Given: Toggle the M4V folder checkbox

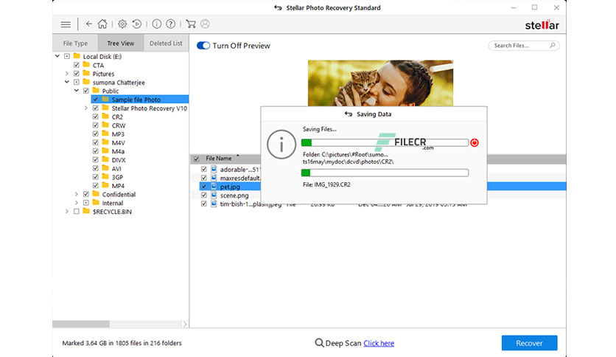Looking at the screenshot, I should [96, 142].
